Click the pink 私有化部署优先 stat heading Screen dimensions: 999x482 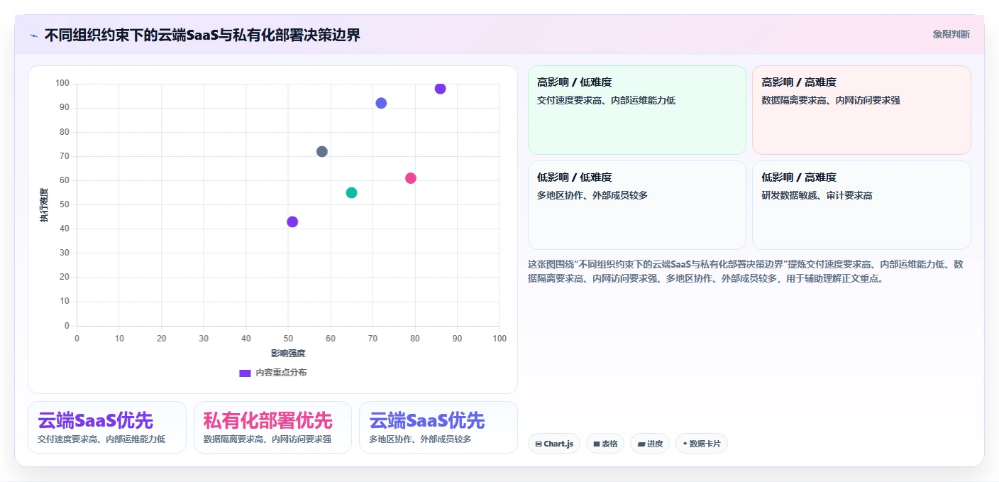(x=268, y=420)
